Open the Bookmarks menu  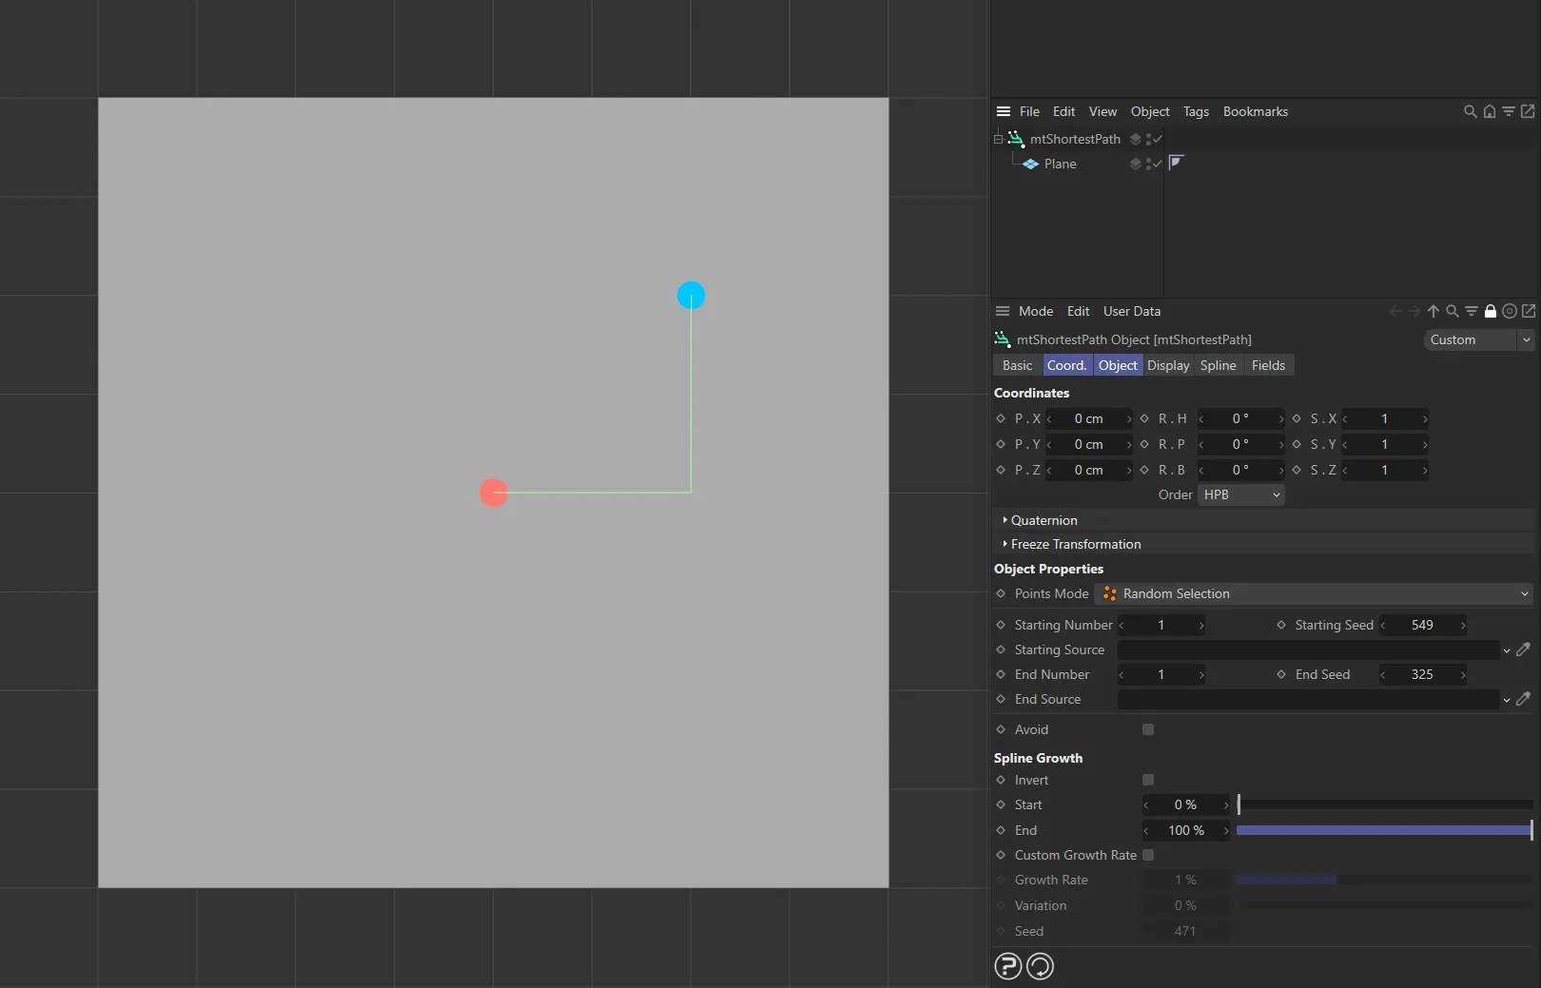(1255, 111)
